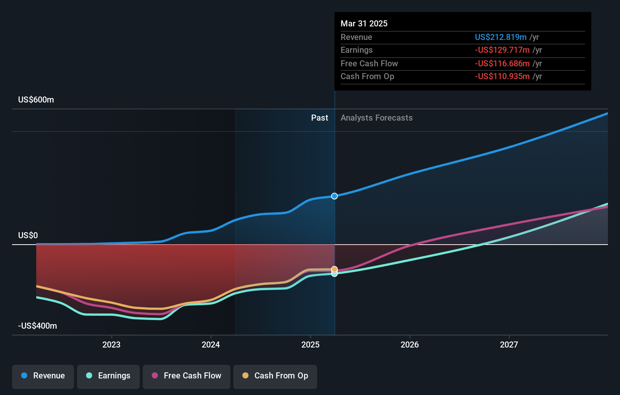This screenshot has height=395, width=620.
Task: Select the 2027 x-axis label
Action: pos(509,344)
